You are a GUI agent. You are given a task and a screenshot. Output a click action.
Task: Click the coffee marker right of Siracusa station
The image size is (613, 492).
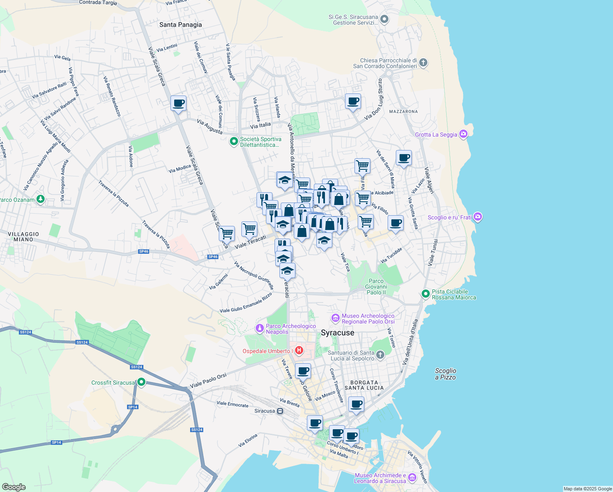pyautogui.click(x=315, y=423)
